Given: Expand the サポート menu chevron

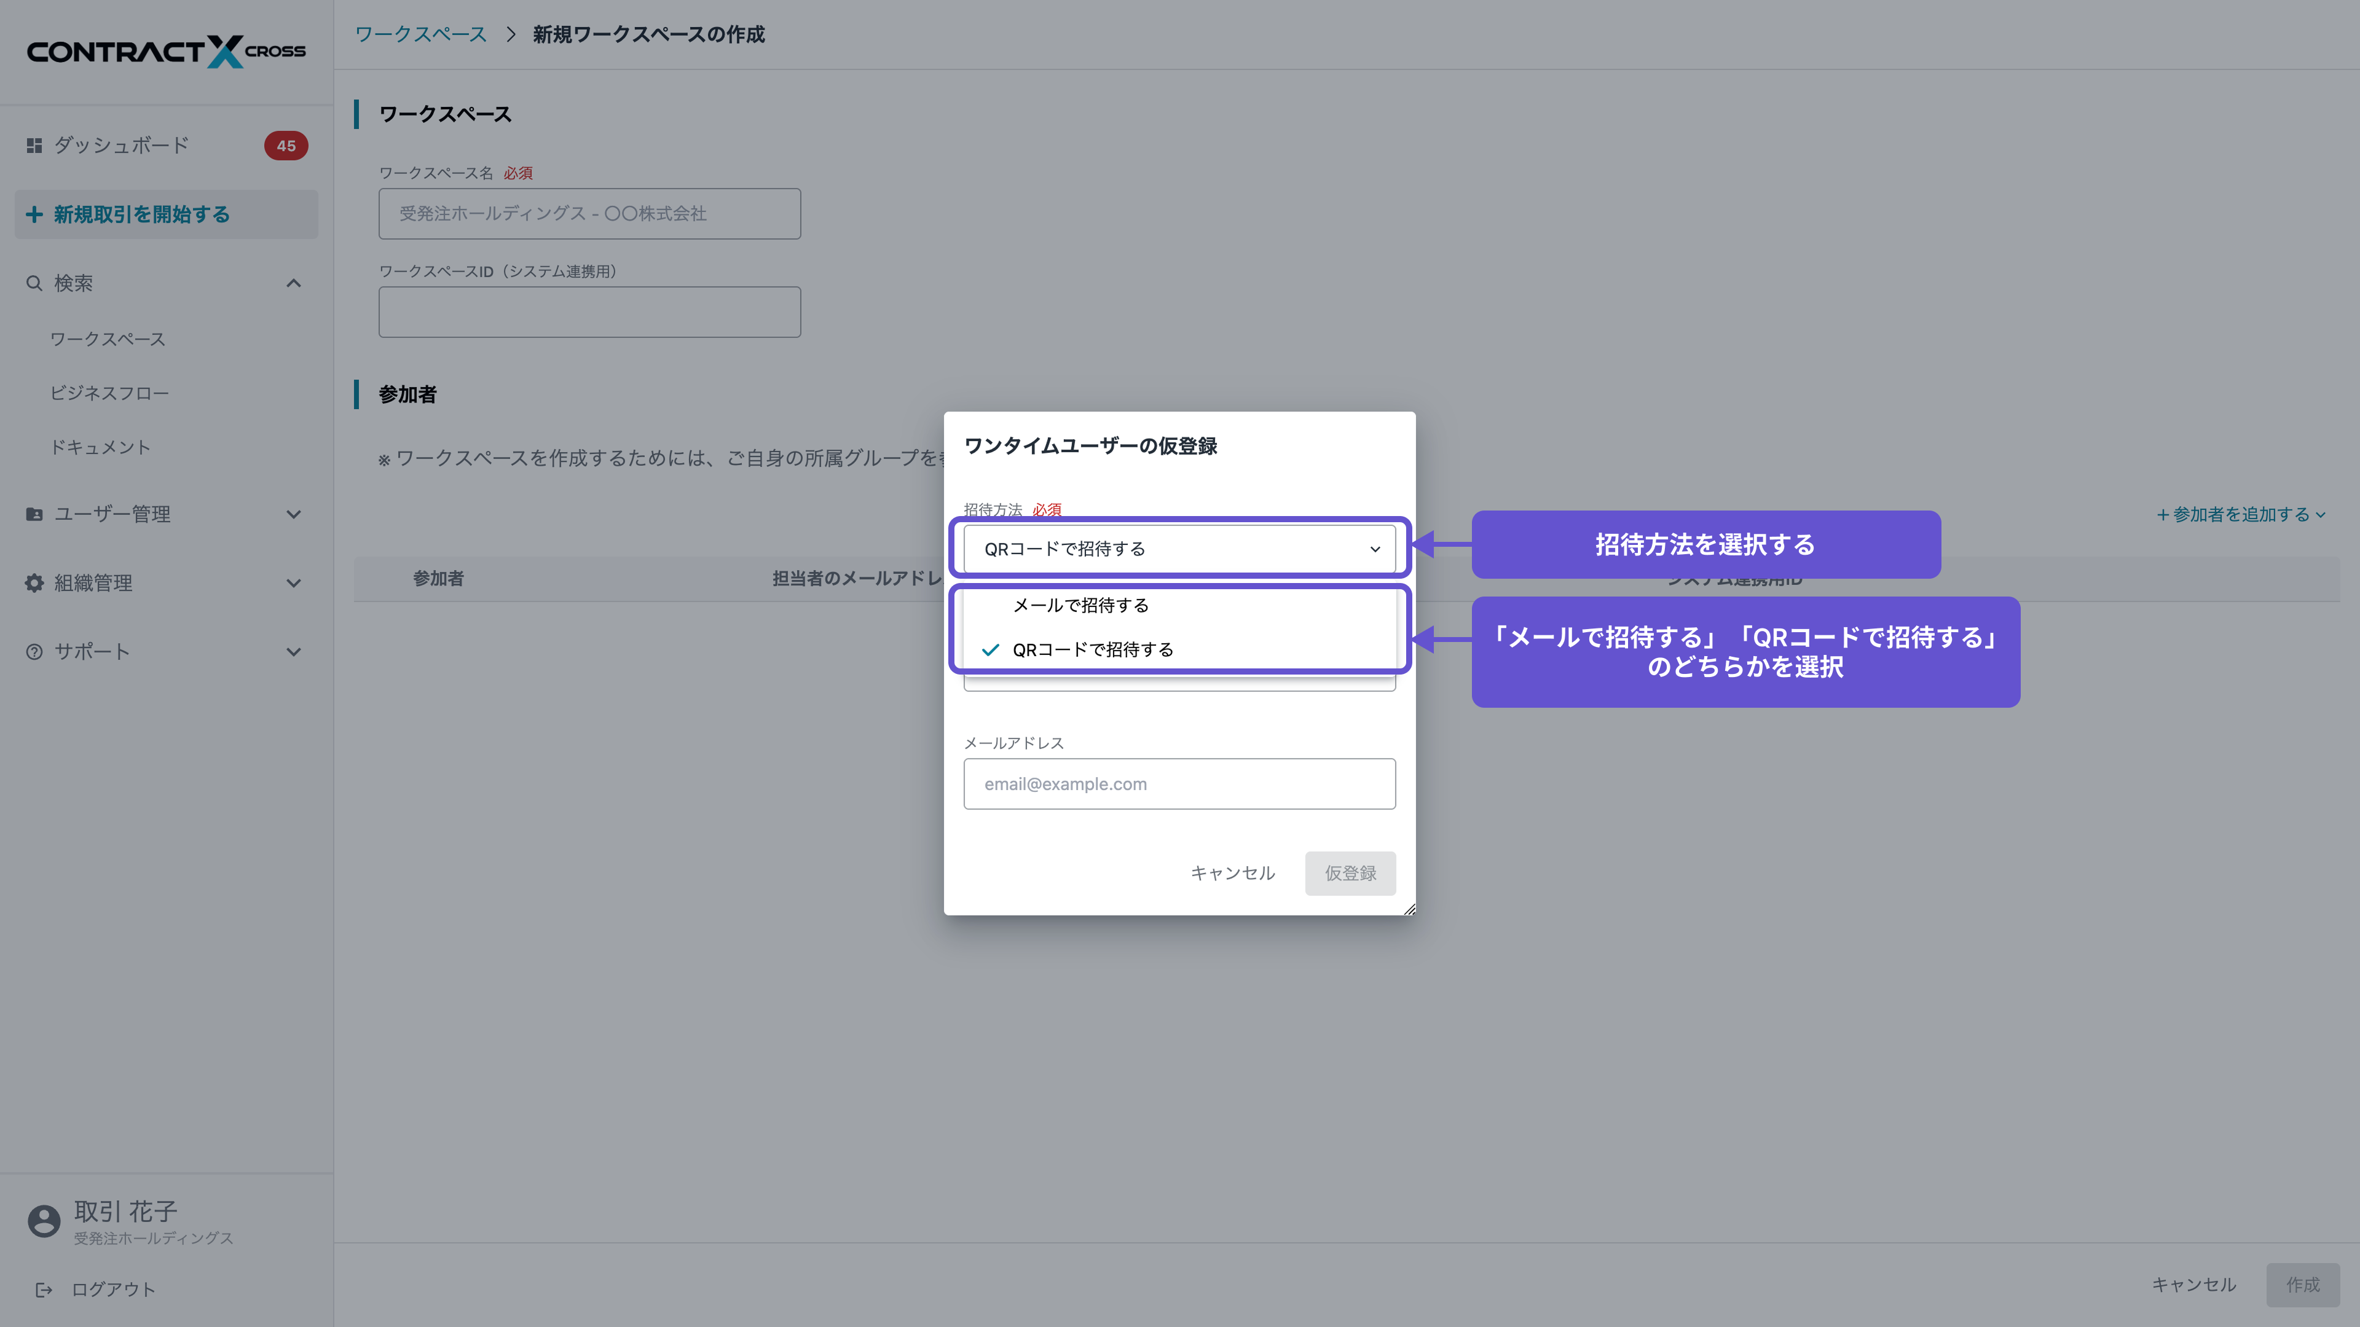Looking at the screenshot, I should 293,651.
